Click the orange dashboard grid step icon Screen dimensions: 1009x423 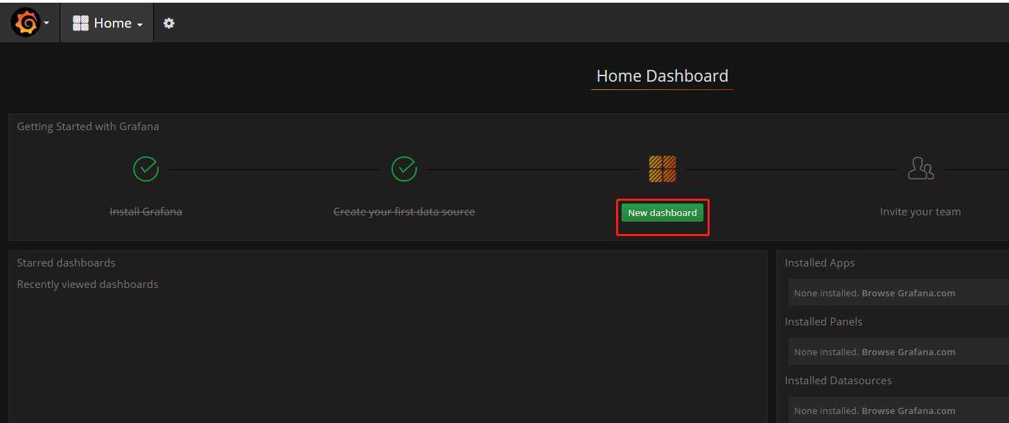663,169
